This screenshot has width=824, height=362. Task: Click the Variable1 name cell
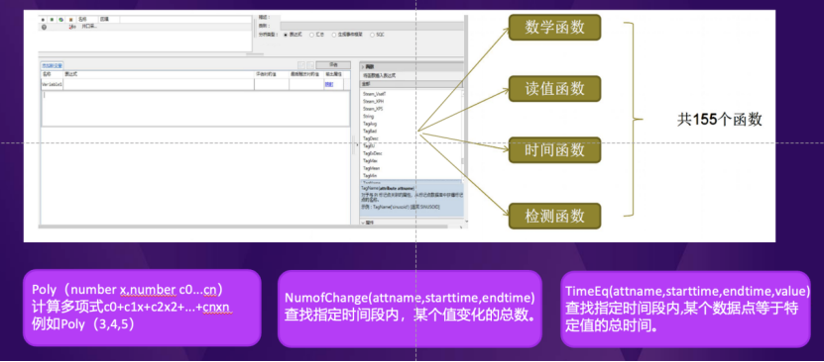pyautogui.click(x=52, y=84)
